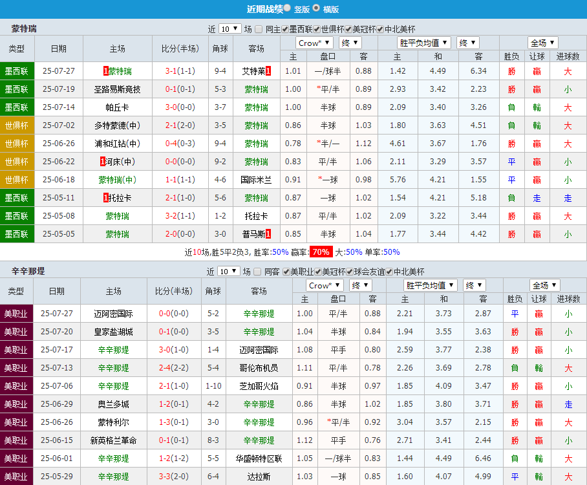Enable the 世俱杯 checkbox
587x485 pixels.
[317, 28]
